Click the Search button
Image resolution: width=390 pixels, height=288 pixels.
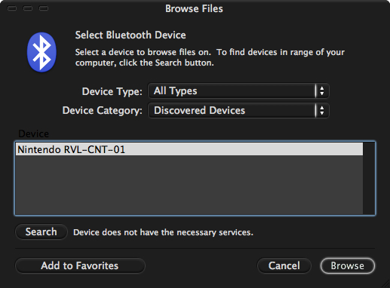[x=41, y=231]
